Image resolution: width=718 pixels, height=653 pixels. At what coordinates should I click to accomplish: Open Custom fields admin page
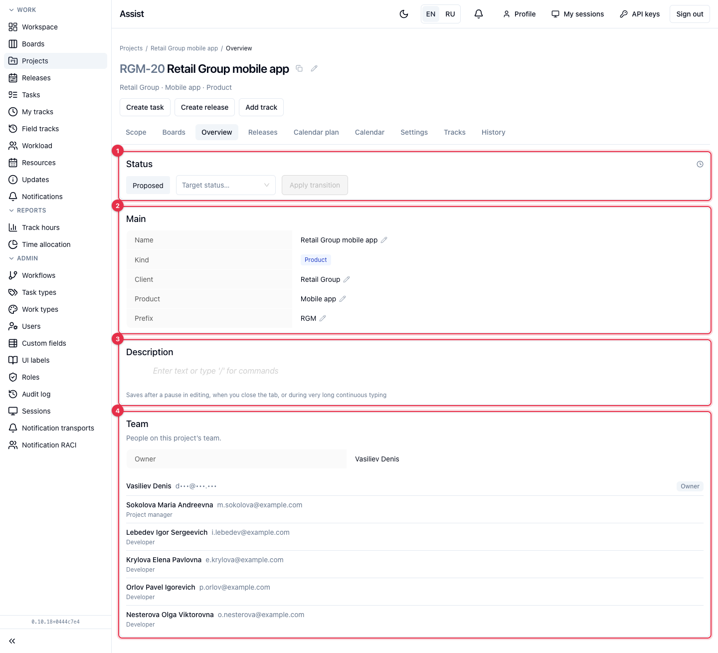click(55, 343)
